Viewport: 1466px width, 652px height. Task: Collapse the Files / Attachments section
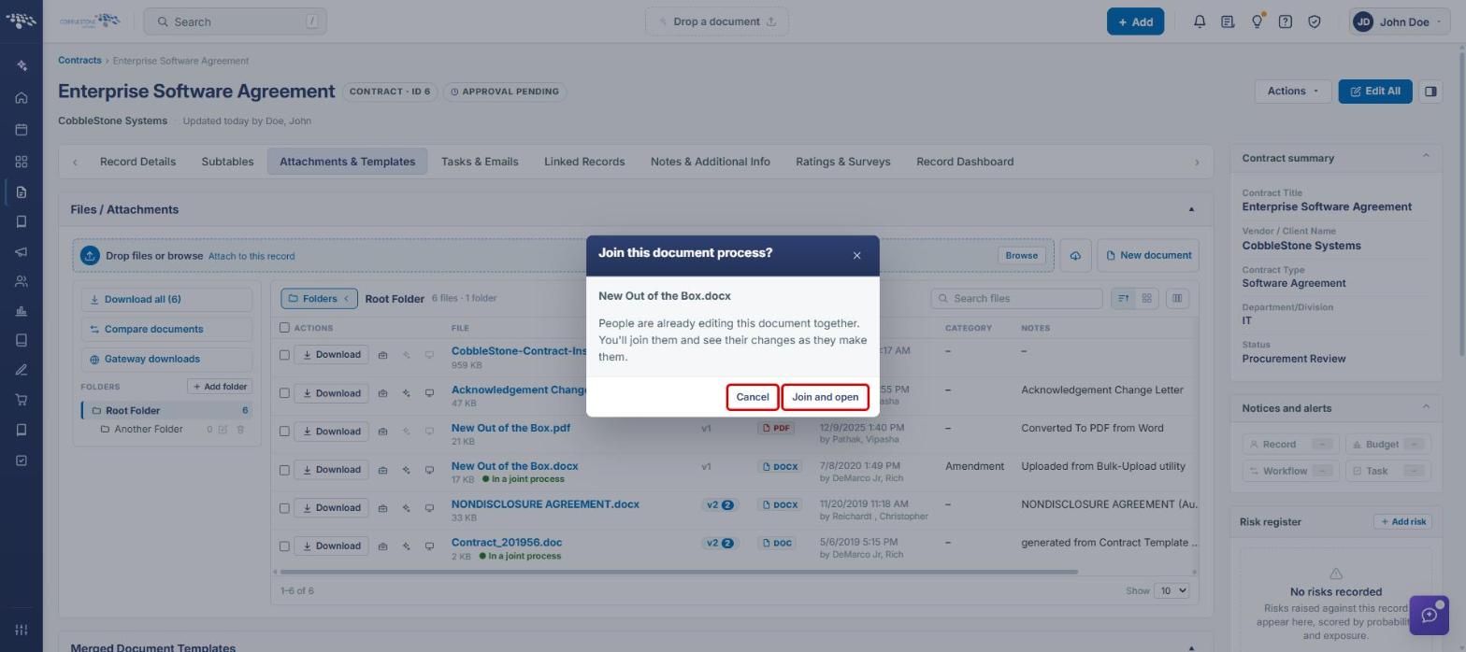click(x=1191, y=210)
